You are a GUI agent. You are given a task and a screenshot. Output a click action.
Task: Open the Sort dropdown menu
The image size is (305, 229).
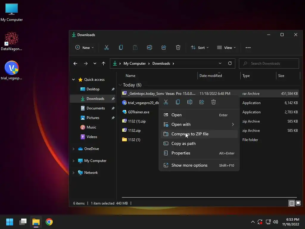pos(200,47)
